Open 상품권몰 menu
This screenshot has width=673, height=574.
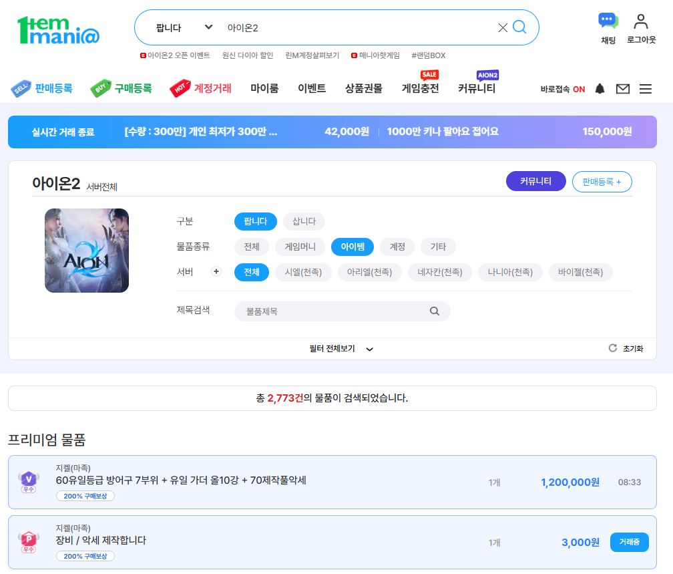[364, 88]
